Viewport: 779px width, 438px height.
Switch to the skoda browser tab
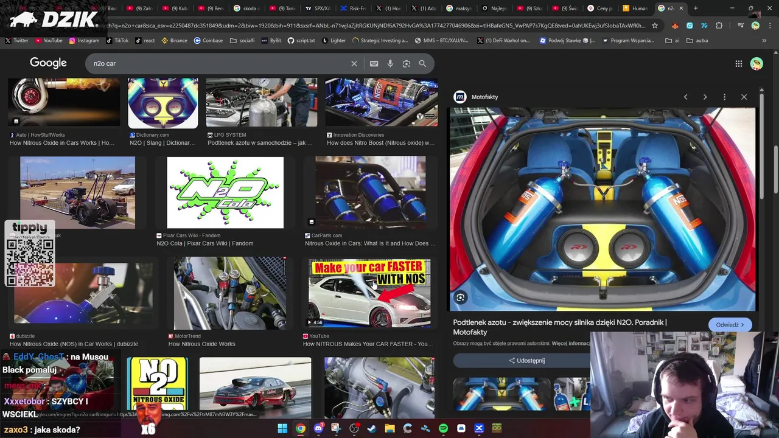(246, 9)
